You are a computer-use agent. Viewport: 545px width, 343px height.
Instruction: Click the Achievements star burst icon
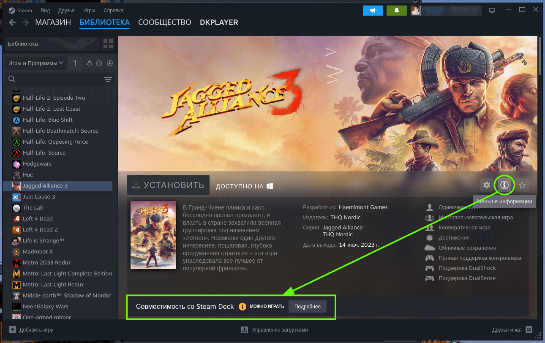430,238
